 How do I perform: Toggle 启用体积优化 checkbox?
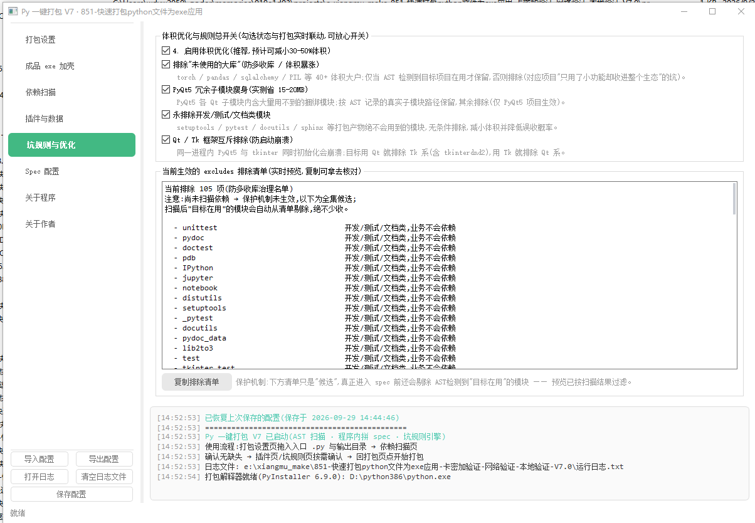tap(166, 51)
